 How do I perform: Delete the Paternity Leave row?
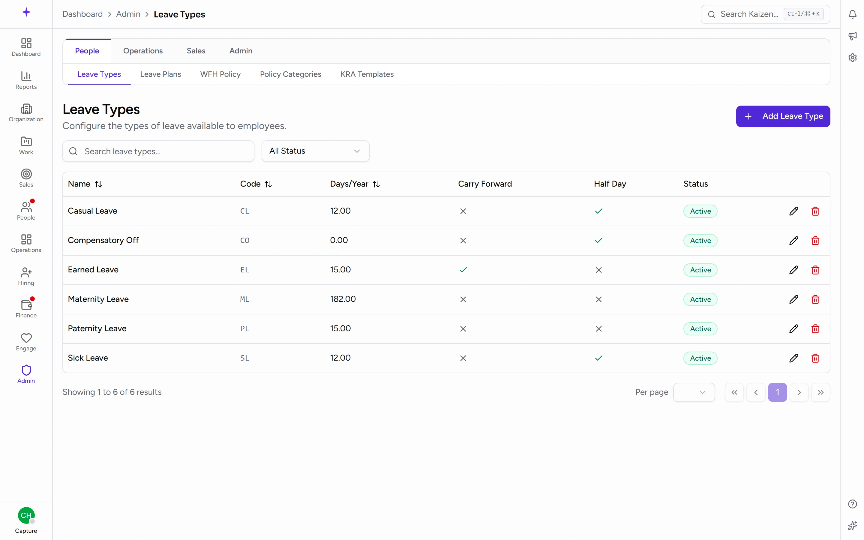click(815, 328)
